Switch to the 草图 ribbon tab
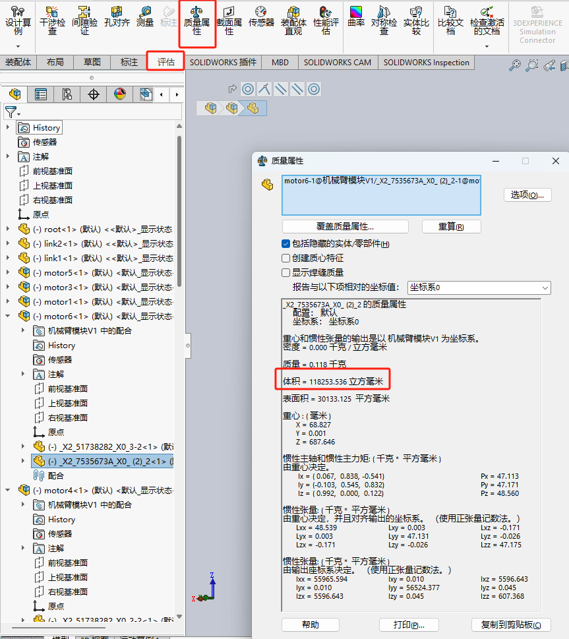This screenshot has width=569, height=639. [x=92, y=63]
